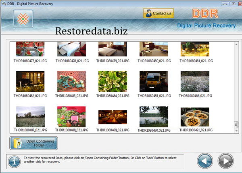Select the lounge thumbnail THDR1080480_021.JPG

coord(154,49)
